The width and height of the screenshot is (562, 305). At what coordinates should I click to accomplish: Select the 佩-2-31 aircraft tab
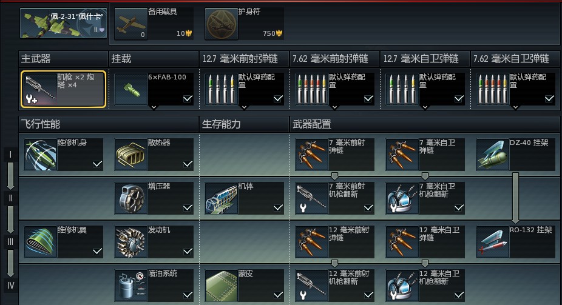tap(64, 24)
